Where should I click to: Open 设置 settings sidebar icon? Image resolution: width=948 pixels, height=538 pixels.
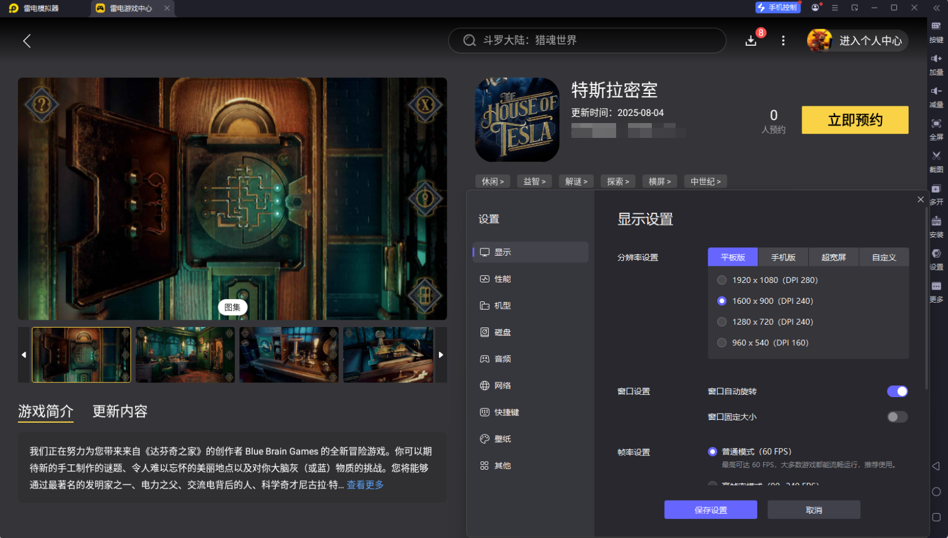pos(936,259)
